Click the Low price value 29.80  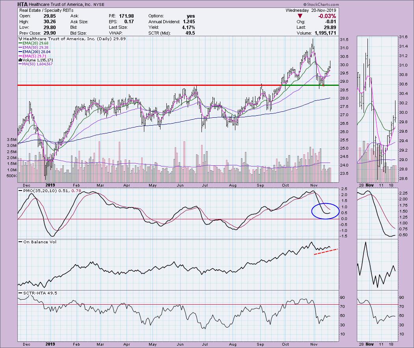tap(50, 28)
